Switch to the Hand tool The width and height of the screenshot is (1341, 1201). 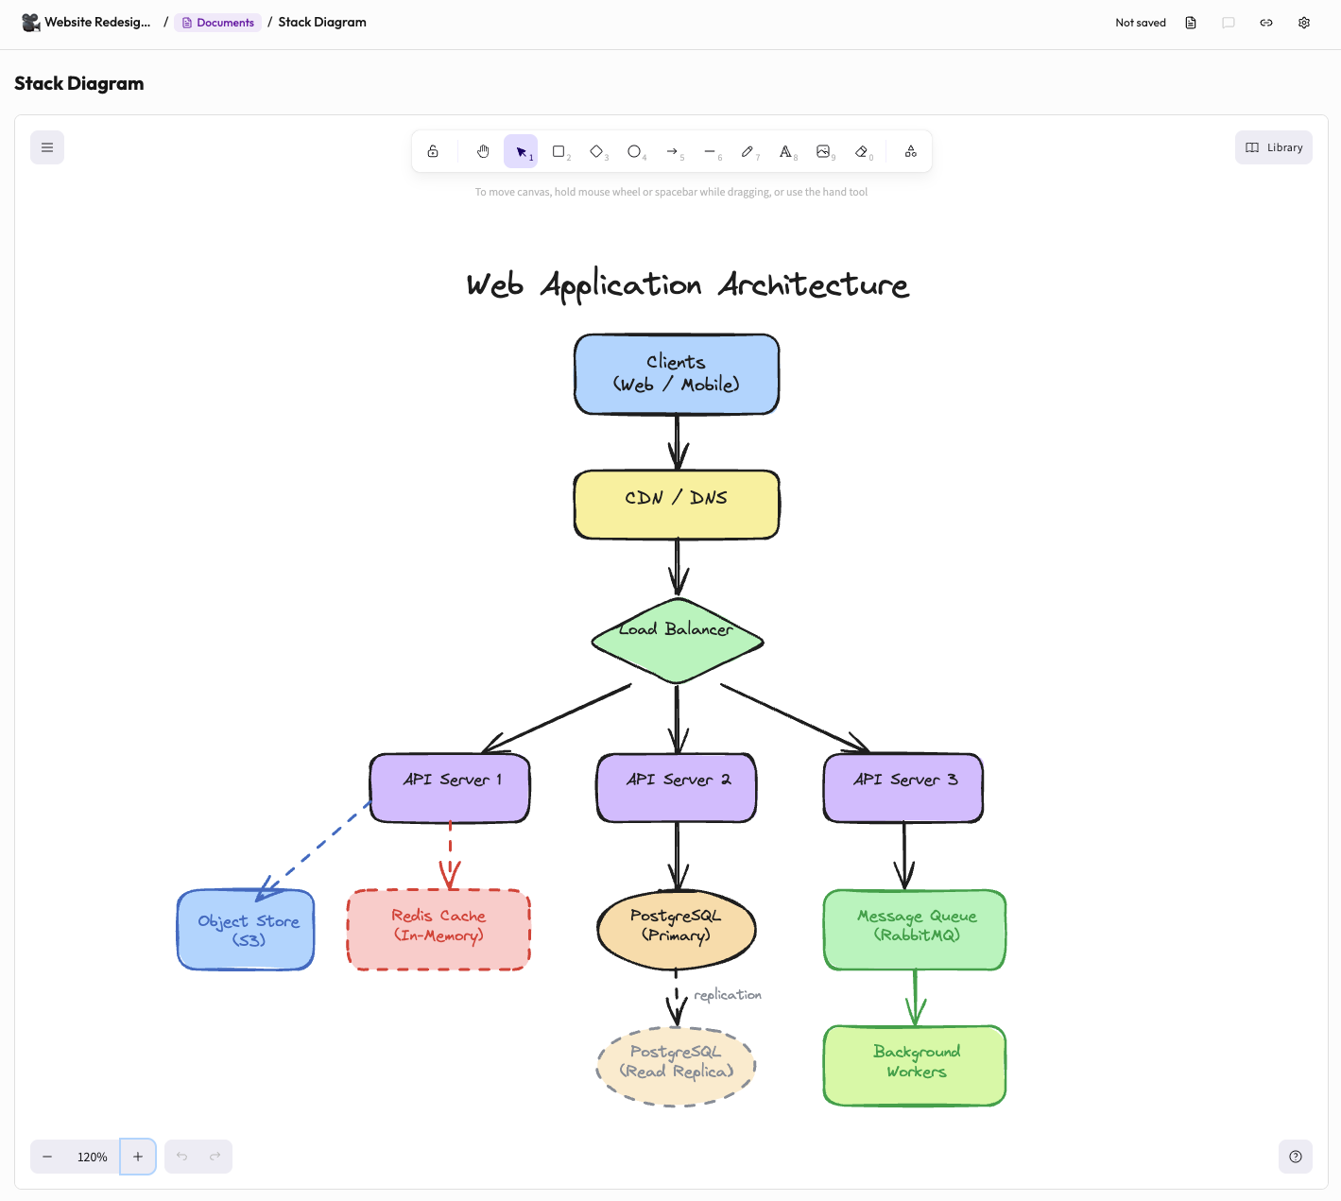point(483,150)
